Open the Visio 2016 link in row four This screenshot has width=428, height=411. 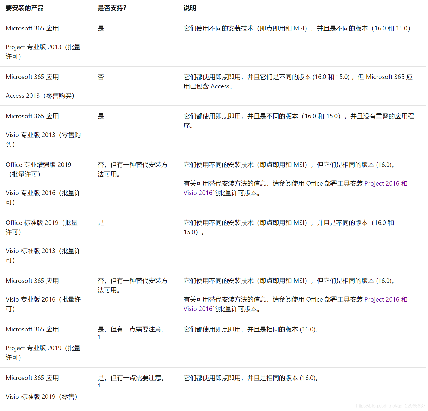tap(197, 193)
